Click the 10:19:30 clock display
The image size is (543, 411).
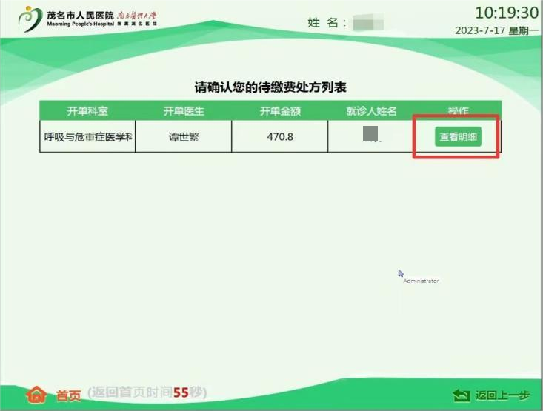[506, 13]
